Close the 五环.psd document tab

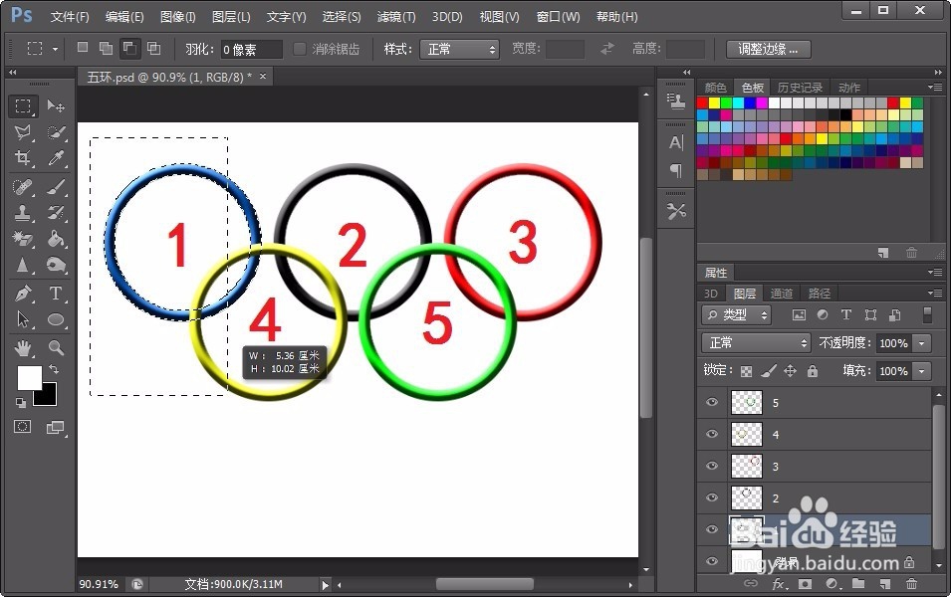263,77
